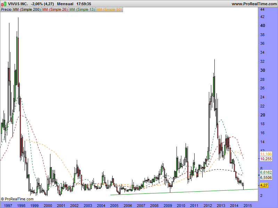Viewport: 278px width, 208px height.
Task: Click the 10,255 red moving average value
Action: [x=266, y=159]
